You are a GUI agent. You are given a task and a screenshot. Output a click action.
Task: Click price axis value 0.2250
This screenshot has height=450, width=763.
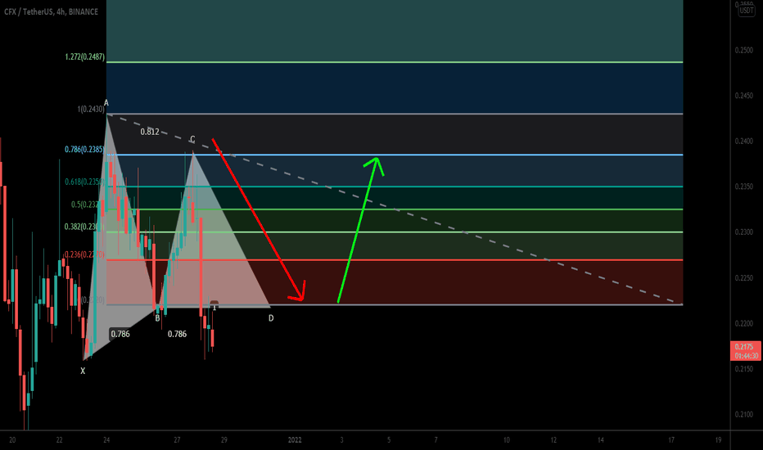click(x=743, y=278)
